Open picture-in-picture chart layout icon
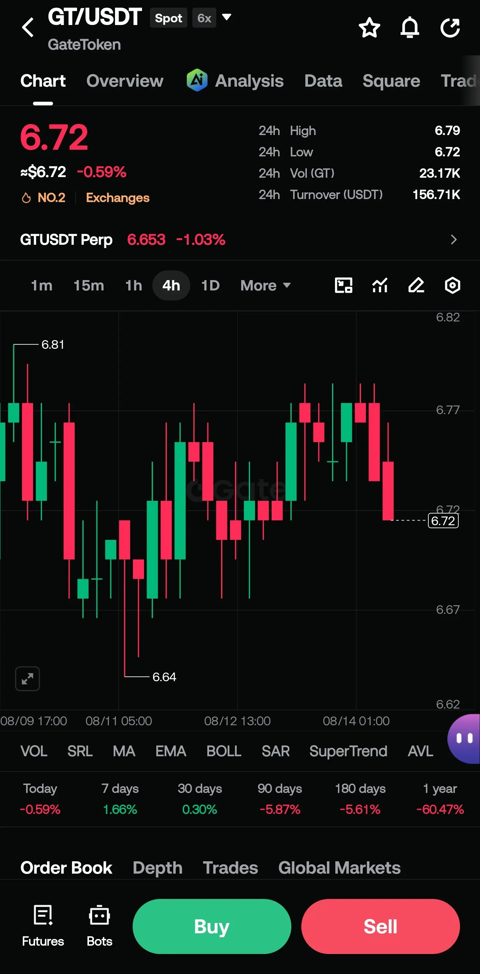 point(344,285)
